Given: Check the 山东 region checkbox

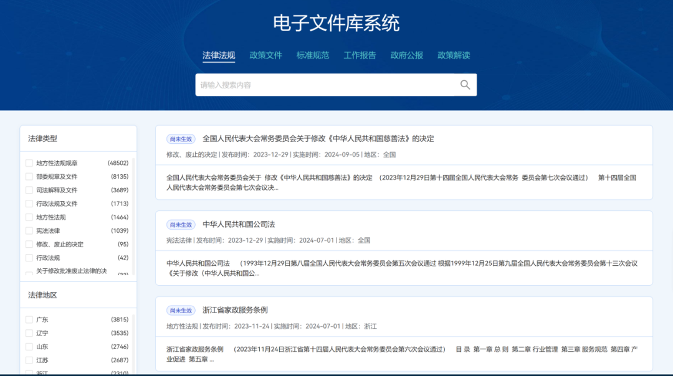Looking at the screenshot, I should 29,347.
